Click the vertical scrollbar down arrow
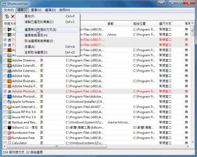 [193, 142]
